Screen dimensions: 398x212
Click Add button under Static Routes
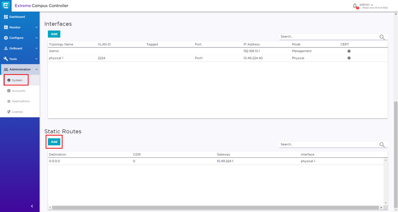click(54, 142)
